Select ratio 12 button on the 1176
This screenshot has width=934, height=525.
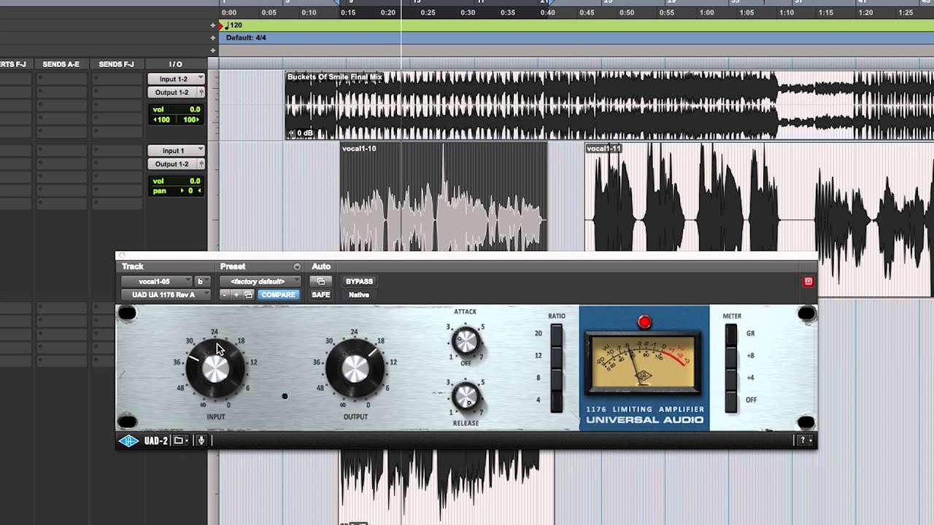tap(557, 356)
